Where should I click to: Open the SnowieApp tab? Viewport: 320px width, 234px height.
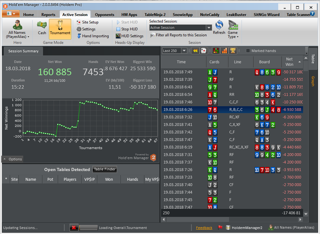click(x=183, y=15)
